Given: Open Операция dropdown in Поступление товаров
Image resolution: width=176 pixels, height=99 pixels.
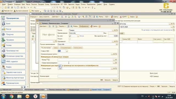Looking at the screenshot, I should coord(34,17).
